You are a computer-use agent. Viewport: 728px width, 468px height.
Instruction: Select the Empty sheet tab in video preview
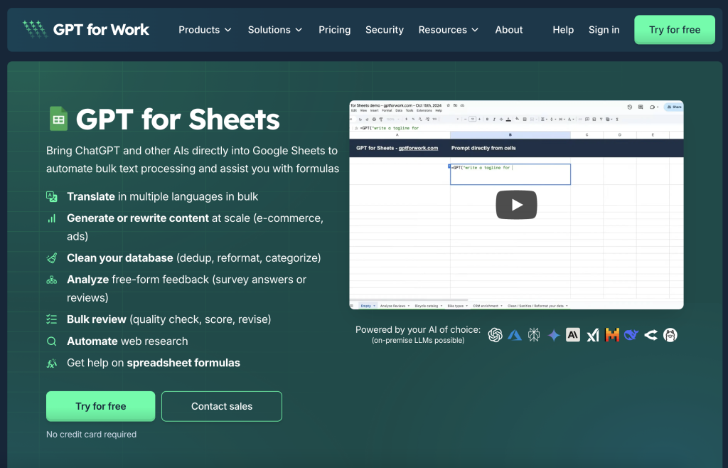pyautogui.click(x=368, y=306)
